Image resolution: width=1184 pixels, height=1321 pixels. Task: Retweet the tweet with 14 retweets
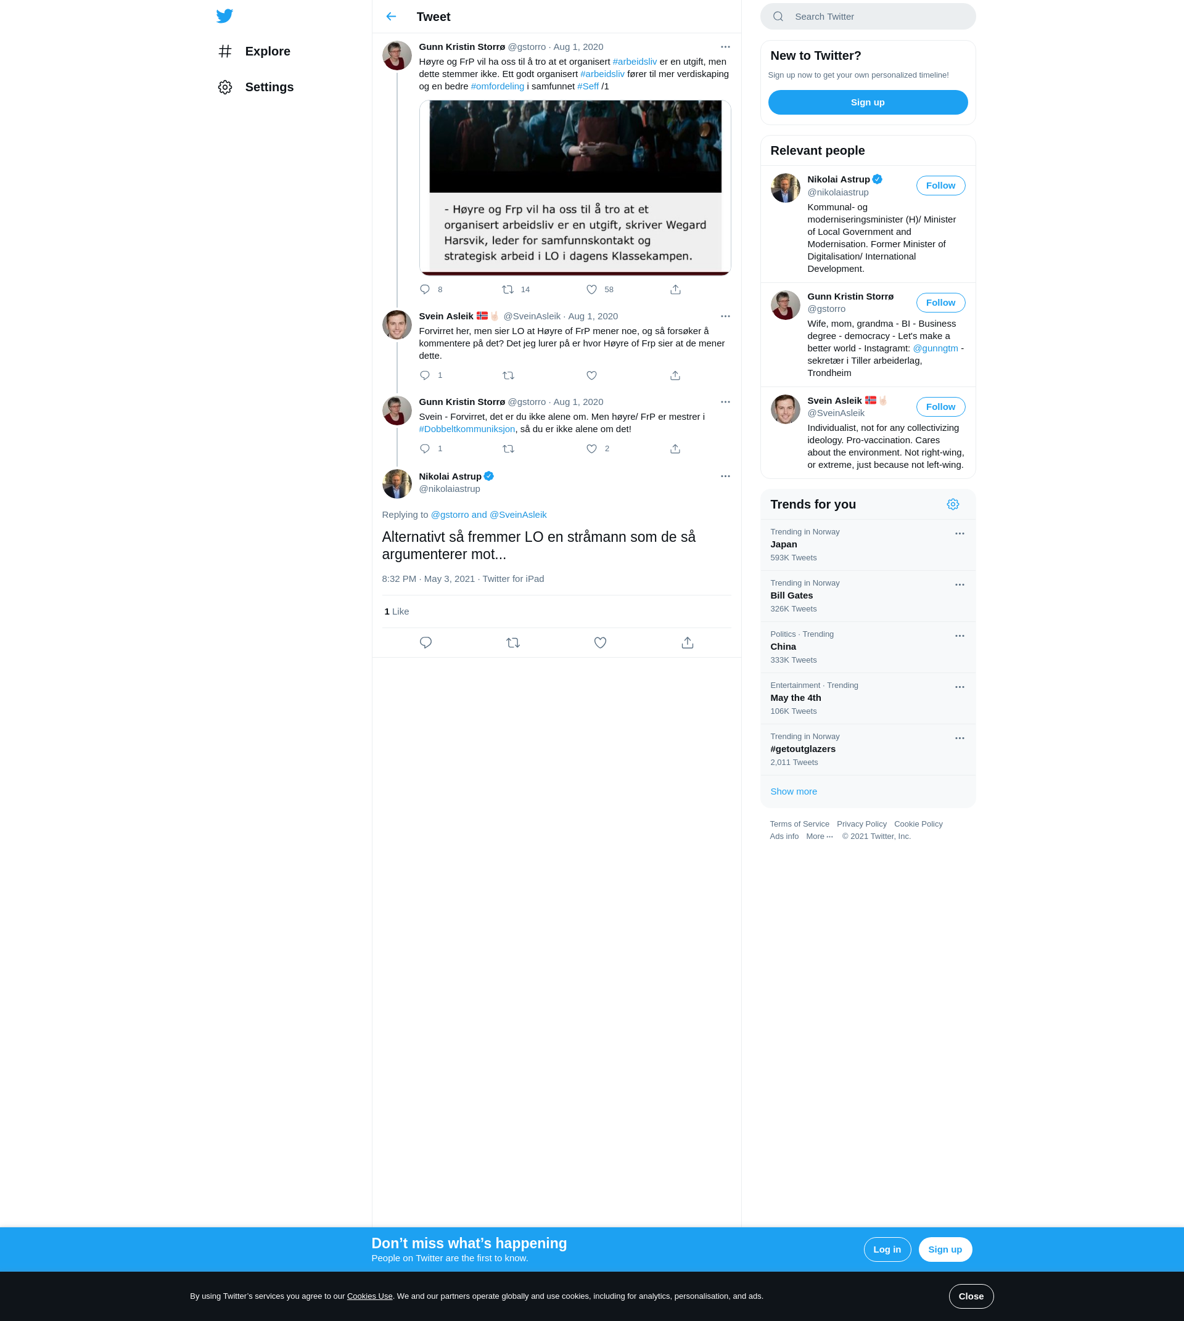(x=508, y=290)
